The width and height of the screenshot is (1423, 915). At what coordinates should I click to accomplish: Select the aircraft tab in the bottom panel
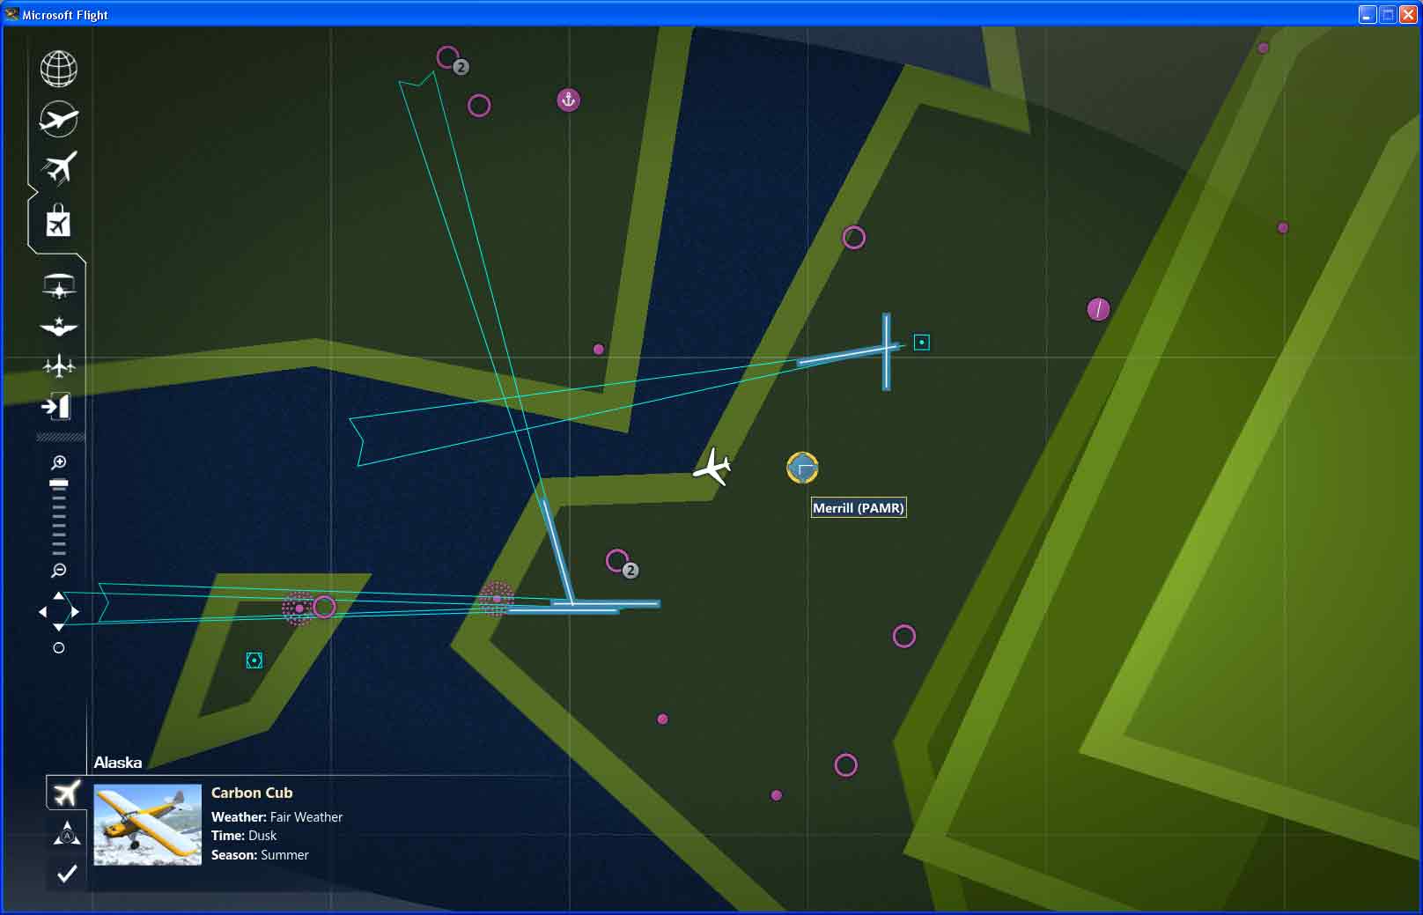point(66,793)
